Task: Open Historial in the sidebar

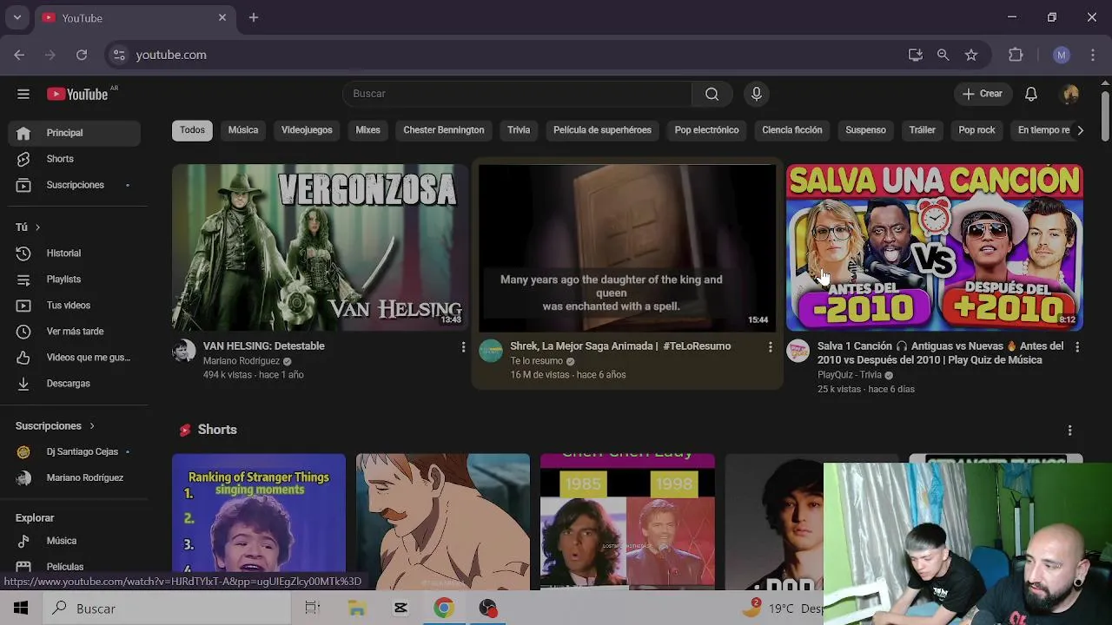Action: [x=74, y=253]
